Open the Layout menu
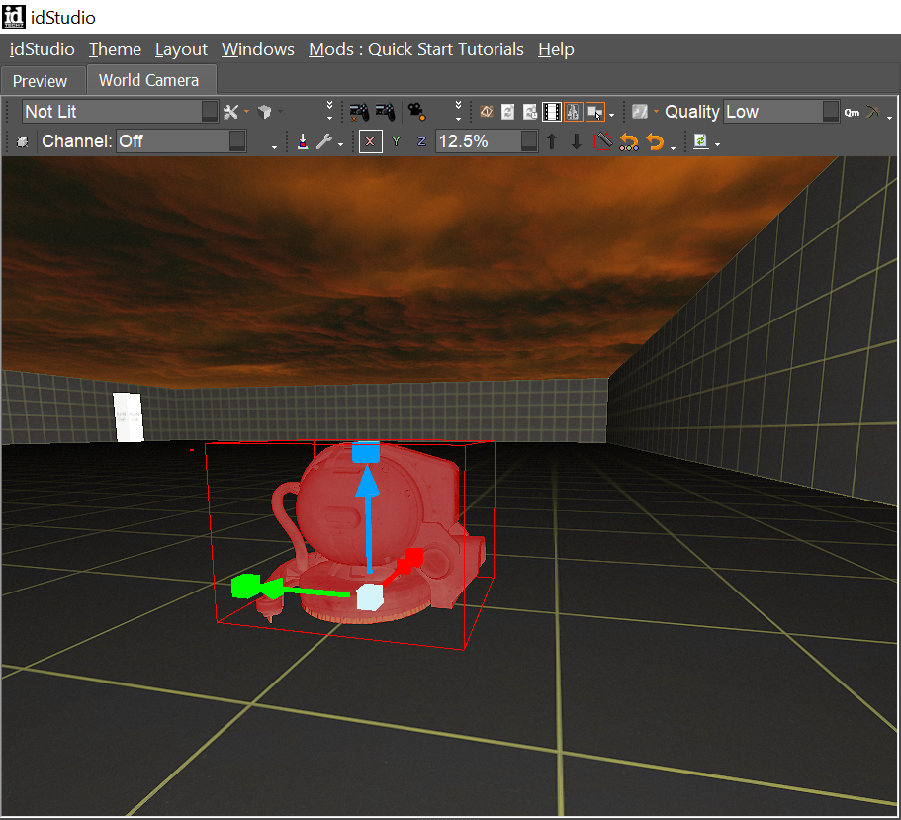 [x=181, y=49]
